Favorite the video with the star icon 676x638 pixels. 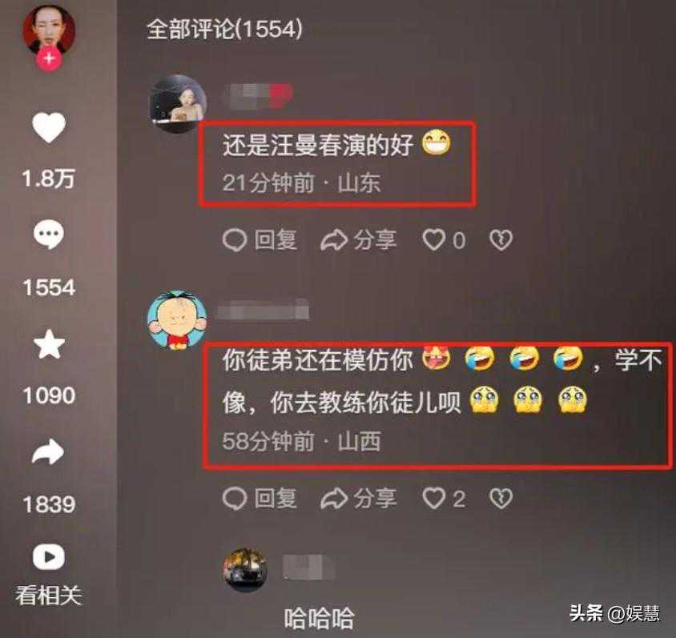(x=49, y=344)
